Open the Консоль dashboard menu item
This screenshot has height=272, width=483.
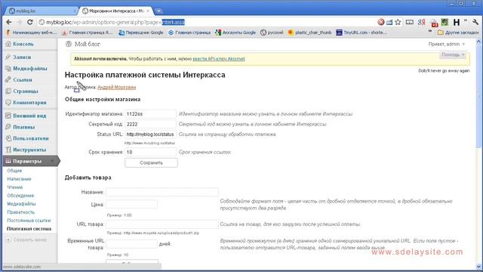[x=23, y=44]
